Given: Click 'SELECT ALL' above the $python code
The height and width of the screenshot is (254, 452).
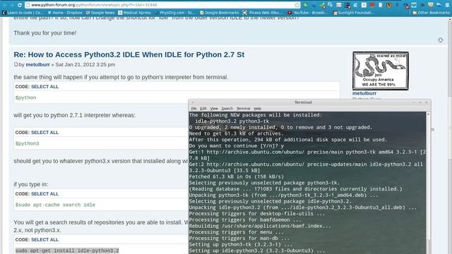Looking at the screenshot, I should tap(44, 87).
